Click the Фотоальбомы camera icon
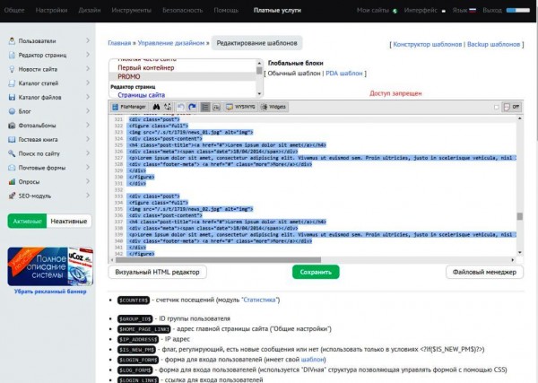538x383 pixels. tap(12, 126)
